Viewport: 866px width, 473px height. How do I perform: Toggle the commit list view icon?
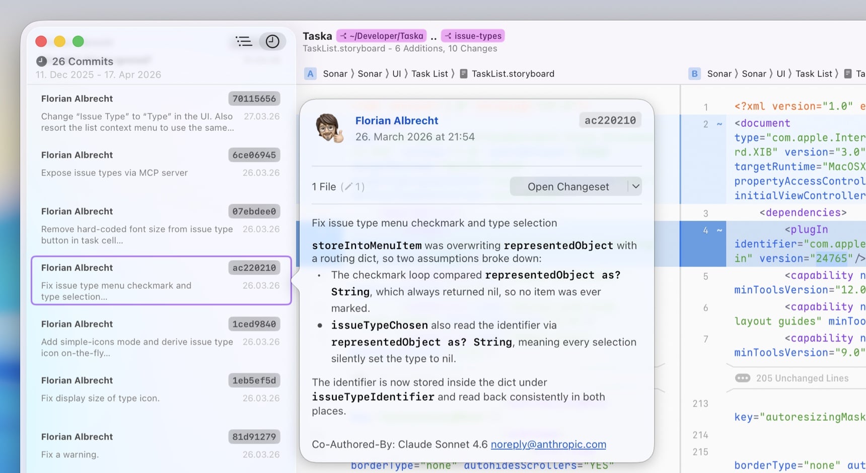tap(244, 41)
